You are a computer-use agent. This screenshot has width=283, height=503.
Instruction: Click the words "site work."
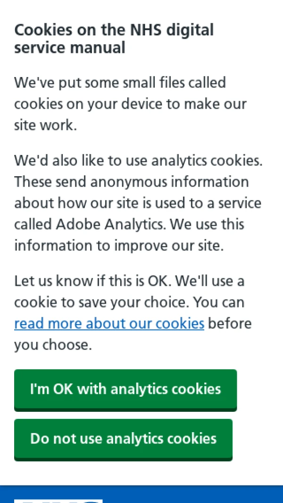45,126
